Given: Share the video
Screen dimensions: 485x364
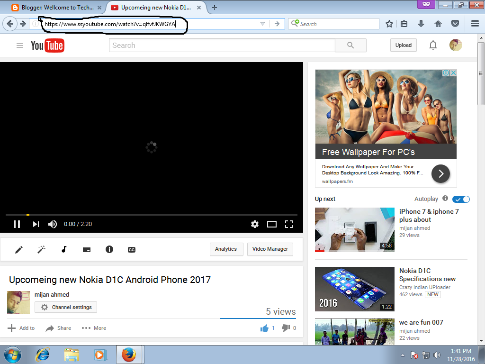Looking at the screenshot, I should (x=58, y=328).
